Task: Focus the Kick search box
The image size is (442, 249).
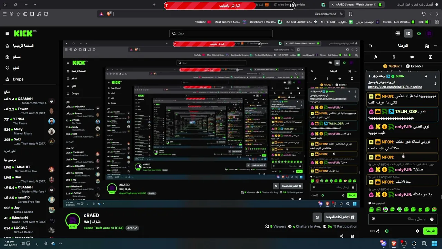Action: pyautogui.click(x=221, y=34)
